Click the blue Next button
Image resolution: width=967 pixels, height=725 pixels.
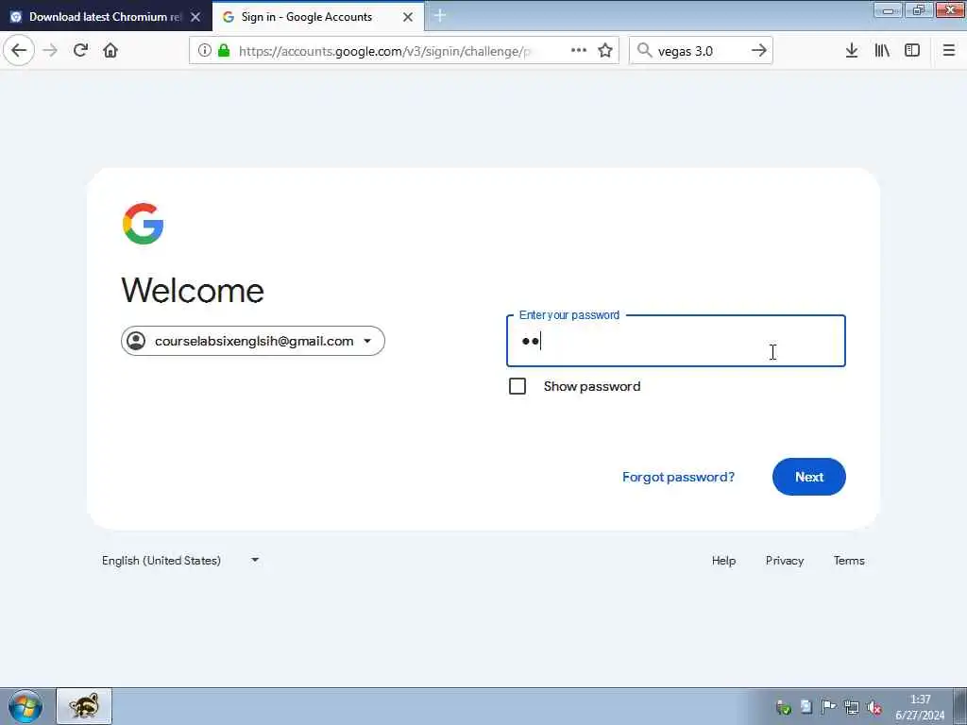809,477
